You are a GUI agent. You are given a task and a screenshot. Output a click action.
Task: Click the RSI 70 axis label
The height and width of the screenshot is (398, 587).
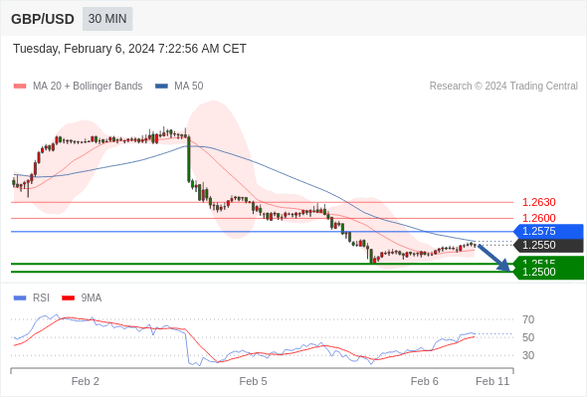(528, 319)
